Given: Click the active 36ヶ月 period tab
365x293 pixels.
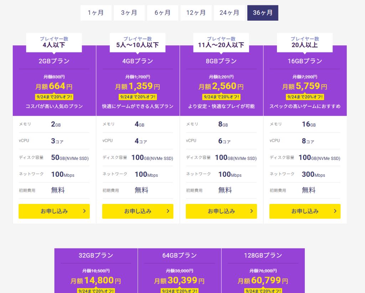Looking at the screenshot, I should point(263,13).
